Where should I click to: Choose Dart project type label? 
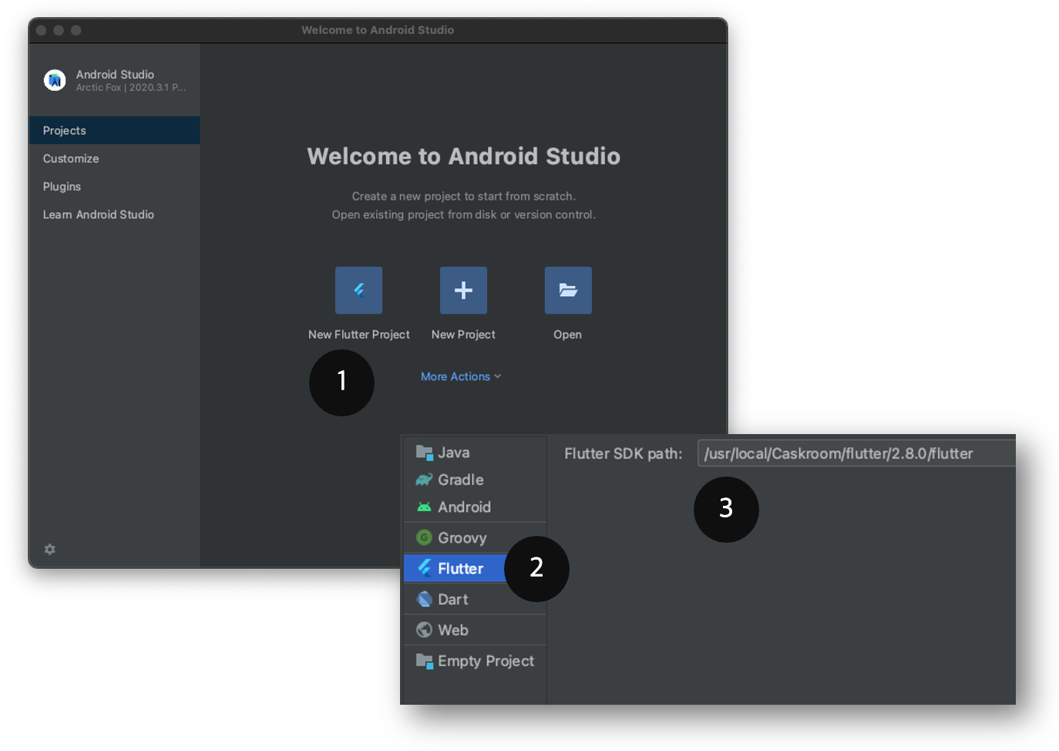[453, 599]
